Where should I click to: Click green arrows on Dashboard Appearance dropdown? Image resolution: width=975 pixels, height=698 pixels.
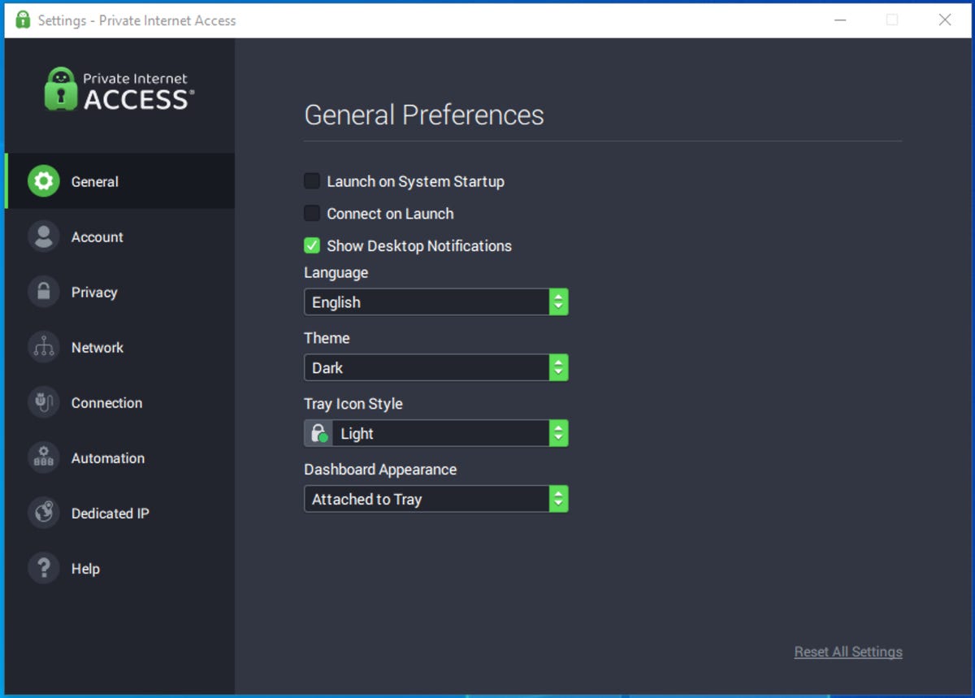(558, 499)
